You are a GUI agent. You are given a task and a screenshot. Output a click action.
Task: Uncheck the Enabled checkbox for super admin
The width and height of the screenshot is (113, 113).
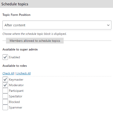tap(5, 57)
